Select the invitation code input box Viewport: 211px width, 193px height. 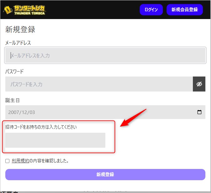[55, 140]
